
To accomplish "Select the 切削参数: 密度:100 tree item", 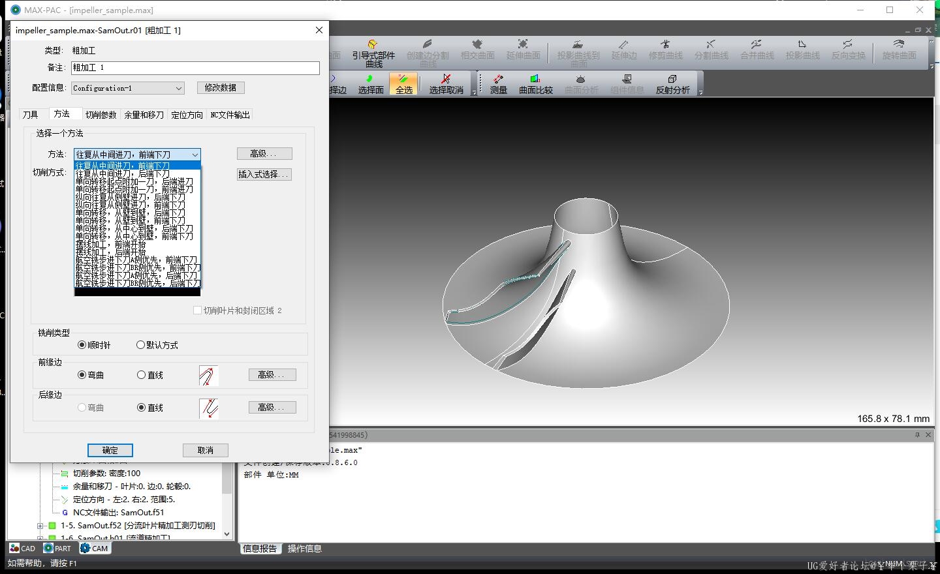I will [106, 474].
